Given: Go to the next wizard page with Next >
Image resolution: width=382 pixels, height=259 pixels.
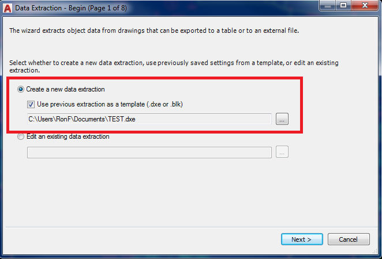Looking at the screenshot, I should click(x=302, y=239).
